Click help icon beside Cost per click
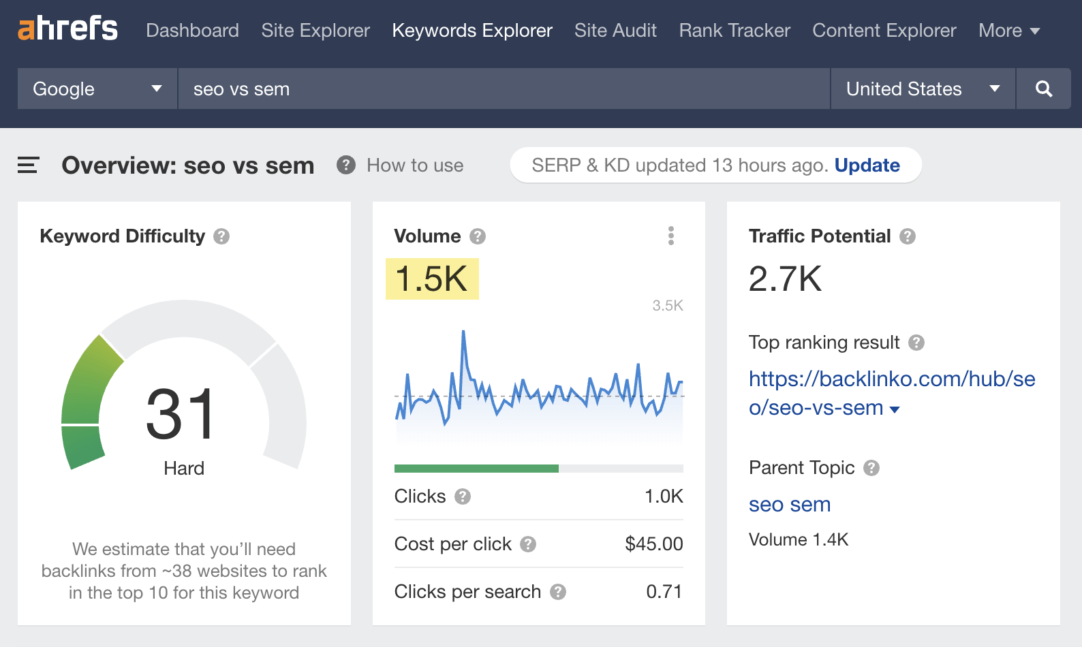The width and height of the screenshot is (1082, 647). pos(528,544)
